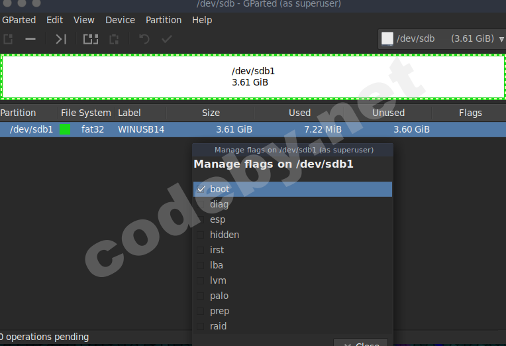Click the New partition toolbar icon

click(8, 39)
